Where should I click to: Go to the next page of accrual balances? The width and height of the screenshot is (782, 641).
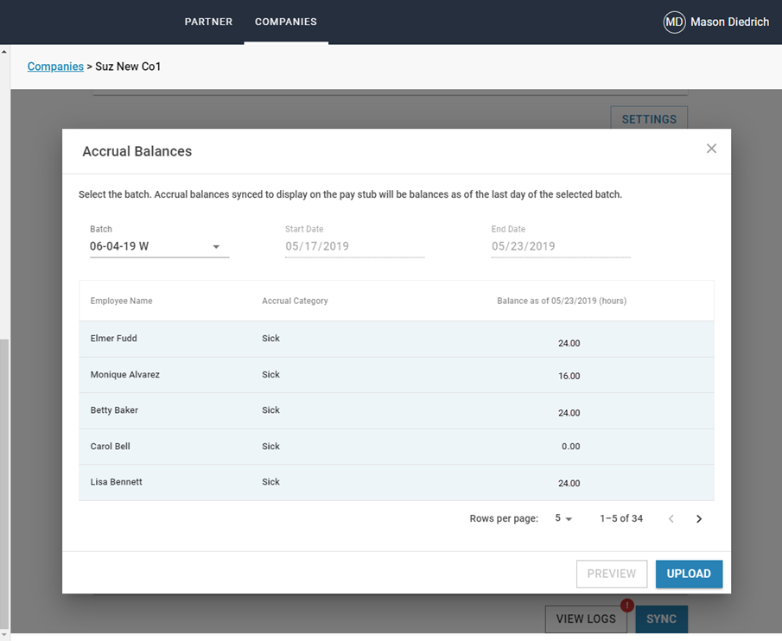point(699,518)
